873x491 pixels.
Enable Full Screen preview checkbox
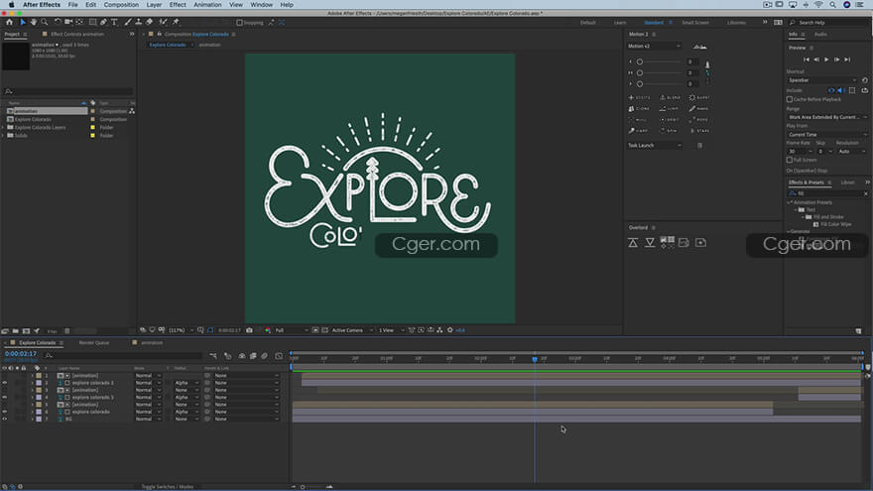point(790,160)
